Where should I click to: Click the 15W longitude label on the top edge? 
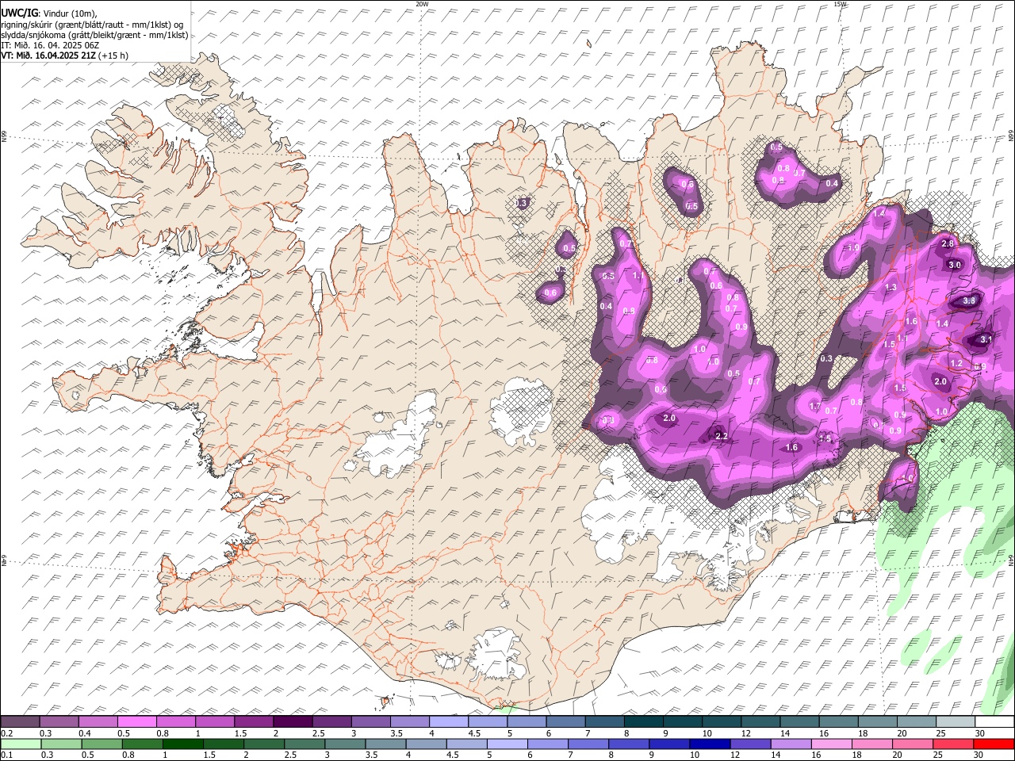click(840, 4)
